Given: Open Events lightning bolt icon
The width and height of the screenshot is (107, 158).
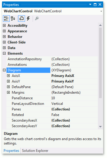Looking at the screenshot, I should [28, 19].
